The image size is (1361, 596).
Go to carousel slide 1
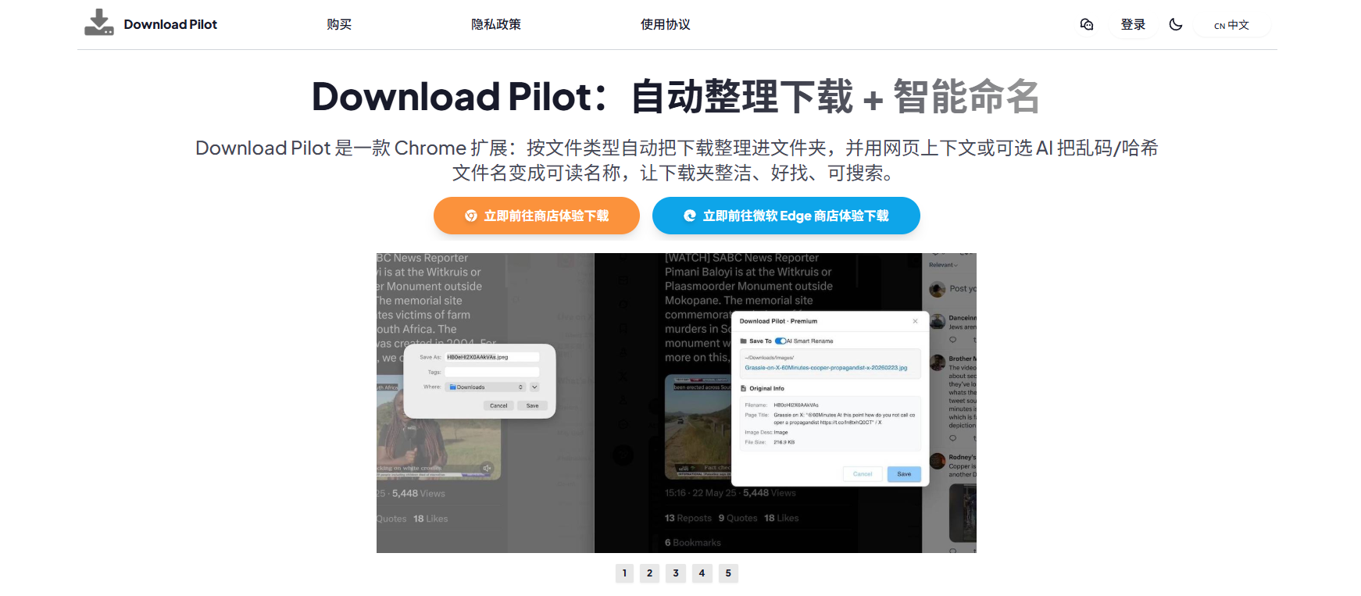point(624,573)
